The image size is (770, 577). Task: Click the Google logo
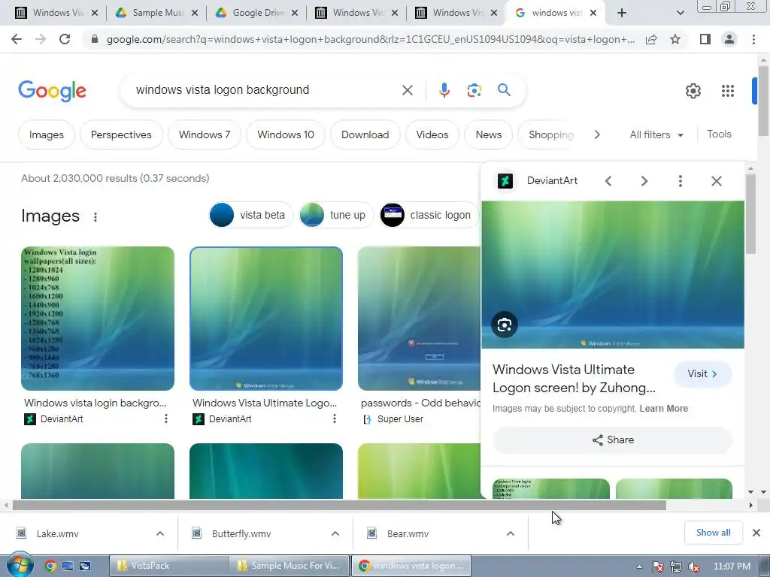click(52, 91)
